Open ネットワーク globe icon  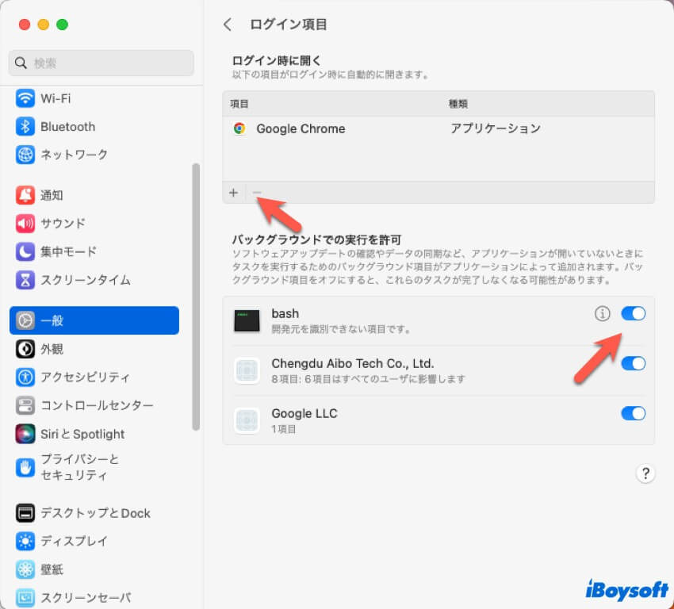(x=25, y=155)
